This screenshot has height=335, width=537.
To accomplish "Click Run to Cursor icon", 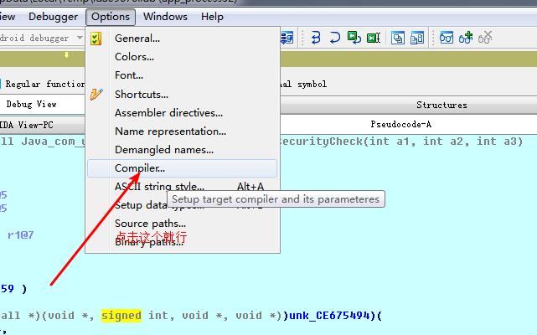I will [x=374, y=38].
